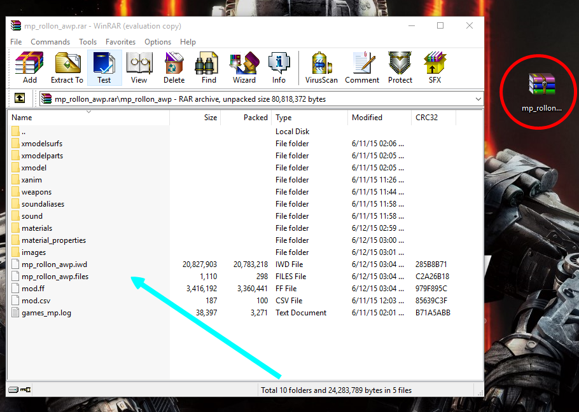Show archive Info
The image size is (579, 412).
pyautogui.click(x=279, y=67)
